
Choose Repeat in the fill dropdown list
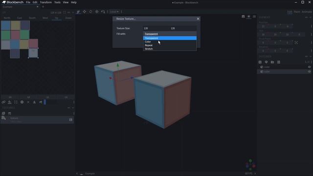(x=170, y=45)
